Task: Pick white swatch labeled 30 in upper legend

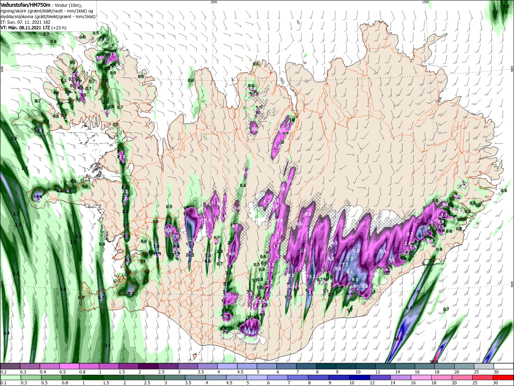Action: click(x=504, y=367)
